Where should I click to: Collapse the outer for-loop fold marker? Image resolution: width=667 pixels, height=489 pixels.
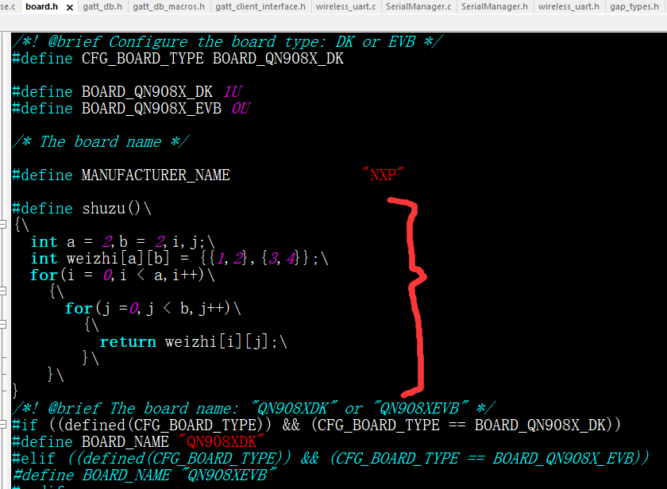point(3,291)
